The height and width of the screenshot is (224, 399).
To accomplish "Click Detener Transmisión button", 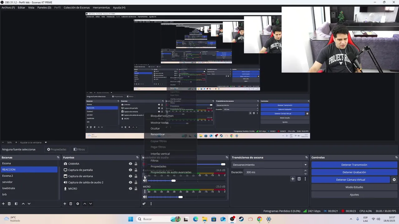I will pyautogui.click(x=354, y=165).
